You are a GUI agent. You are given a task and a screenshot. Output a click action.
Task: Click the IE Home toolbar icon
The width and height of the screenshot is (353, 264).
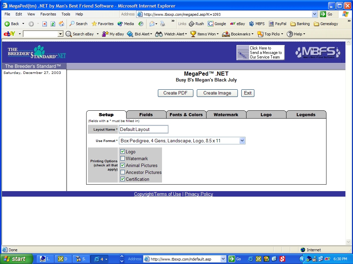coord(61,24)
